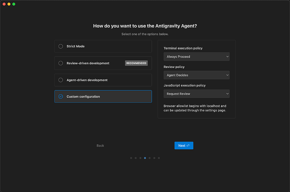Select the Custom configuration option
Image resolution: width=290 pixels, height=192 pixels.
[x=103, y=97]
